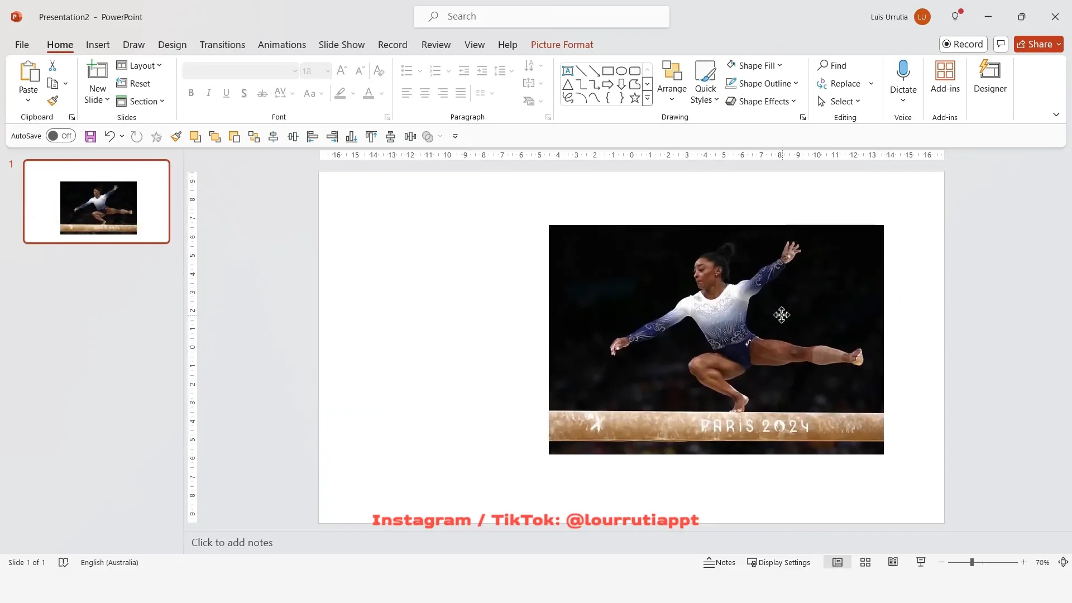Click the Redo icon
This screenshot has width=1072, height=603.
tap(137, 136)
